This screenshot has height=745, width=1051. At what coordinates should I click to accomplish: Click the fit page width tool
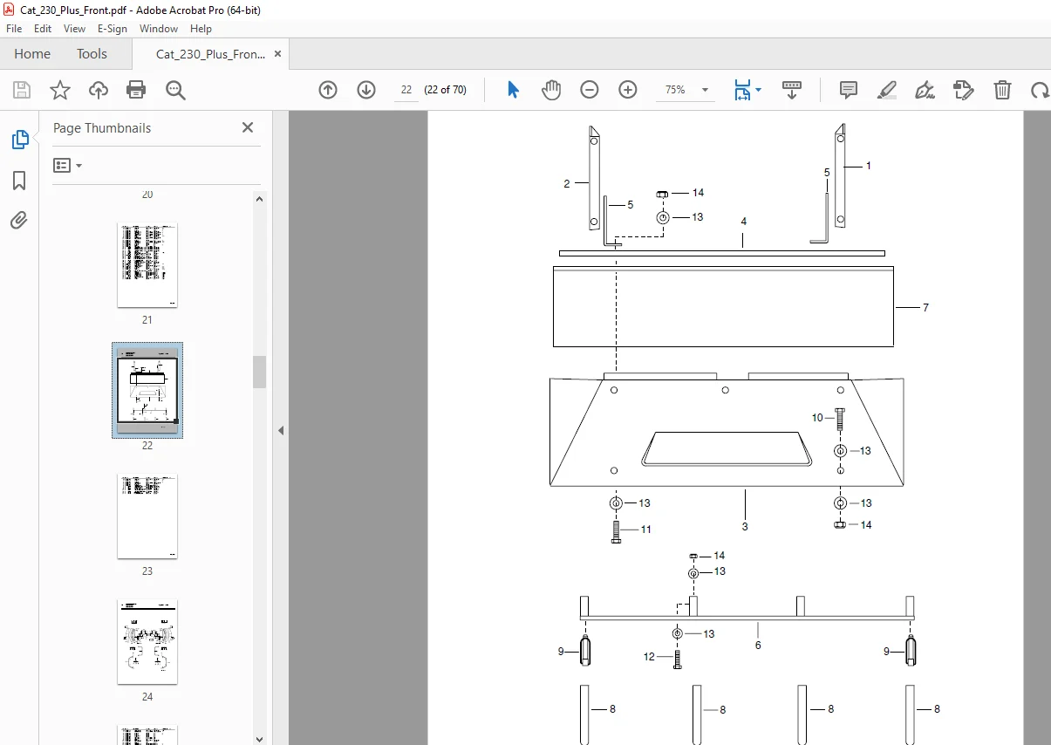tap(742, 90)
